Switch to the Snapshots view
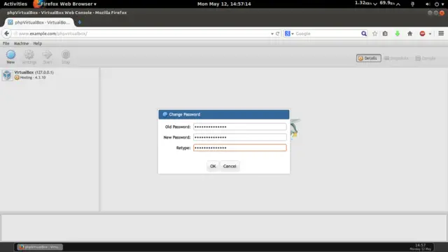The width and height of the screenshot is (448, 252). tap(396, 58)
